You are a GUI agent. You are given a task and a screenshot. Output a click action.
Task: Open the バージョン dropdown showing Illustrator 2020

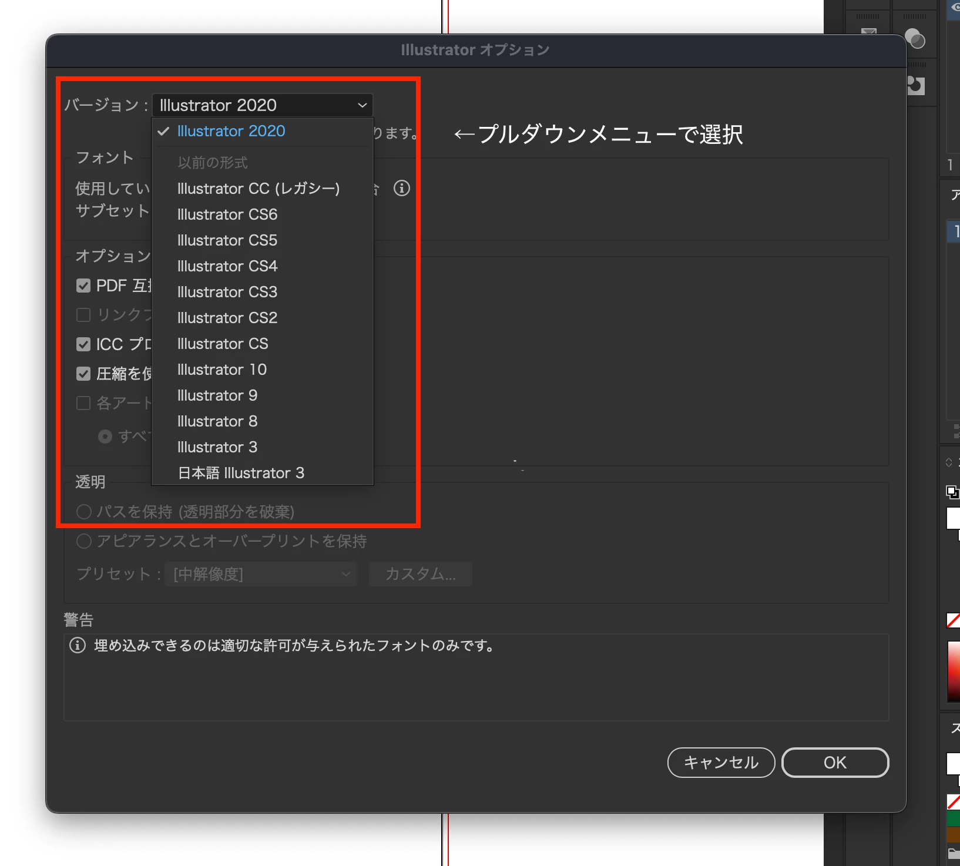pos(262,105)
